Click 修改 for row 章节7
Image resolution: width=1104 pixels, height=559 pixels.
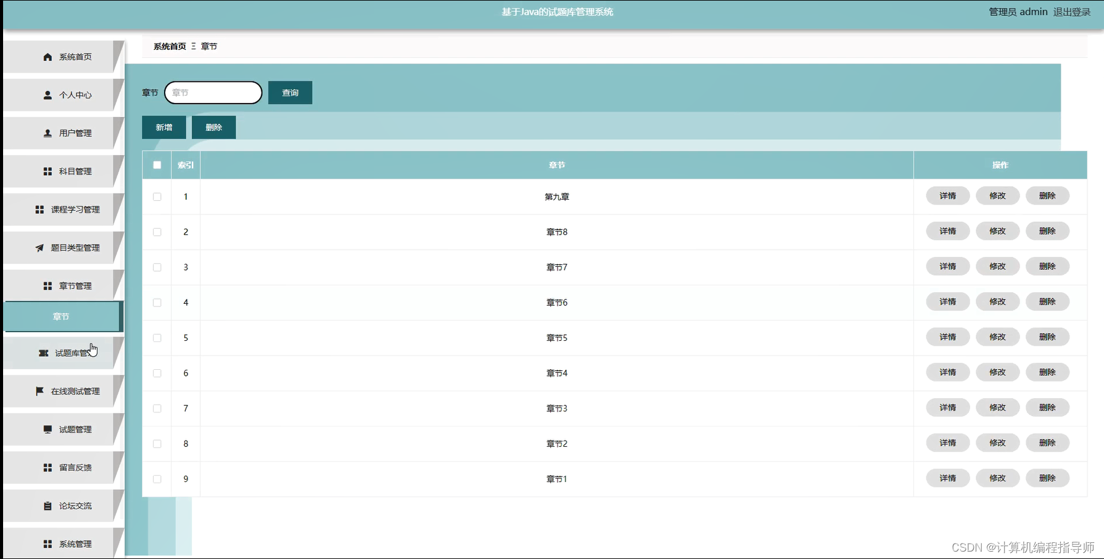[997, 266]
